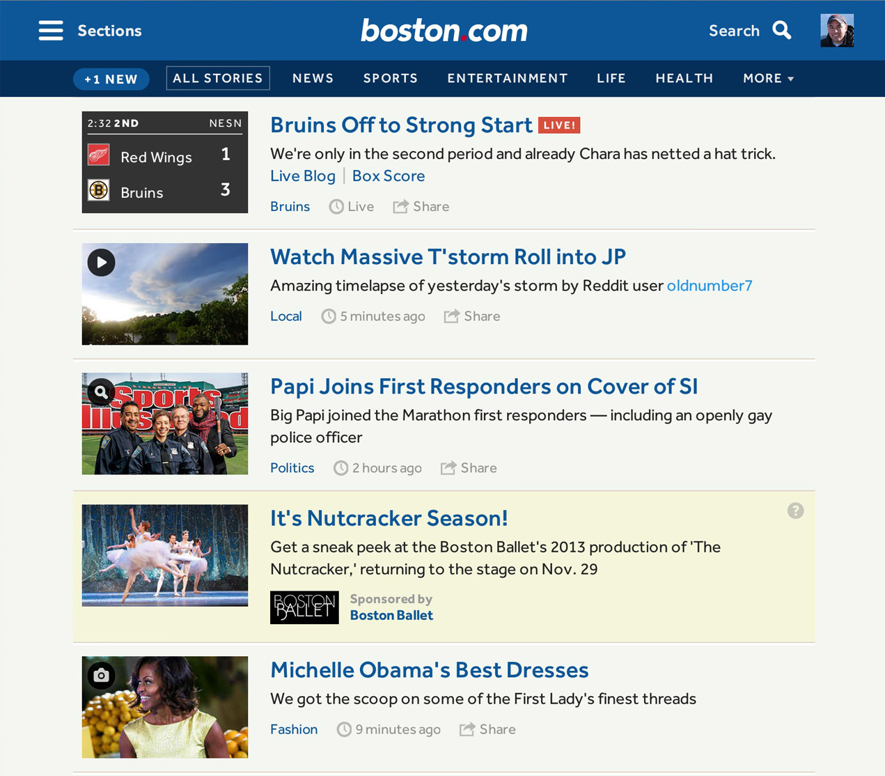
Task: Click the clock icon beside 9 minutes ago
Action: click(344, 729)
